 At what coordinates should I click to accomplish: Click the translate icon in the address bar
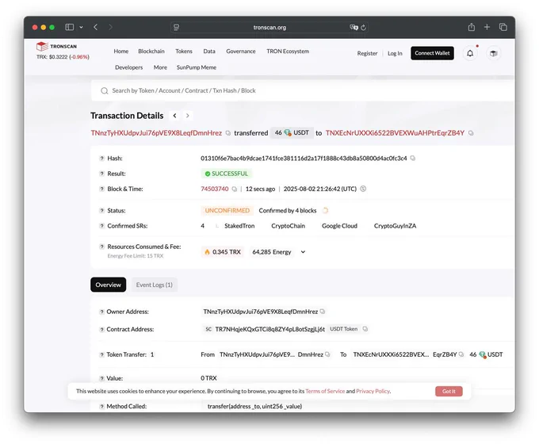[x=354, y=27]
